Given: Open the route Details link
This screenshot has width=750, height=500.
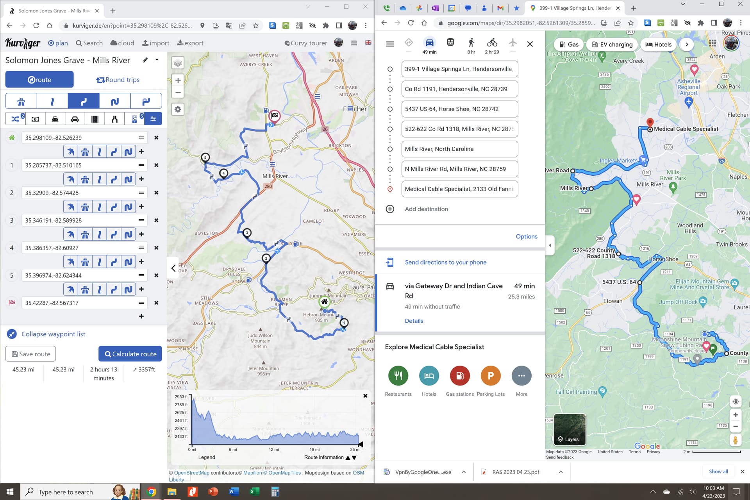Looking at the screenshot, I should [x=414, y=321].
